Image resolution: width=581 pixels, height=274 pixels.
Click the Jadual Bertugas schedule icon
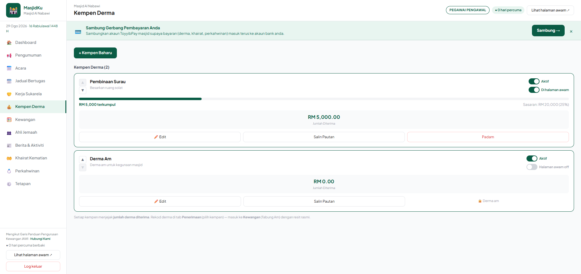(x=9, y=81)
